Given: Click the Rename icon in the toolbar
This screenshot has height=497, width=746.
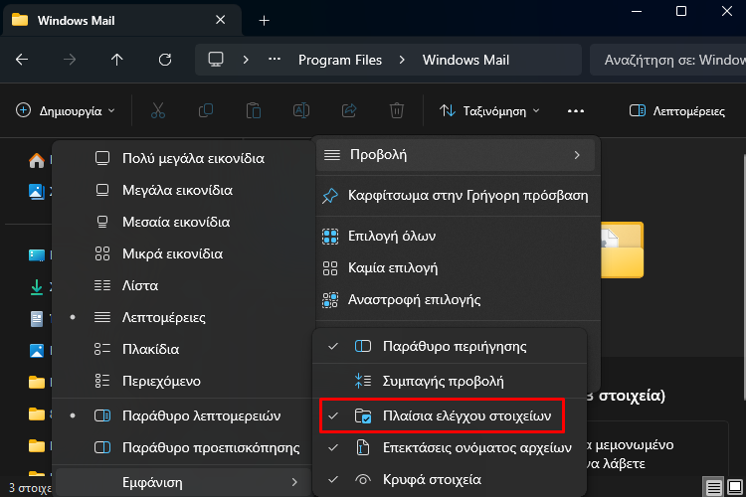Looking at the screenshot, I should 301,110.
